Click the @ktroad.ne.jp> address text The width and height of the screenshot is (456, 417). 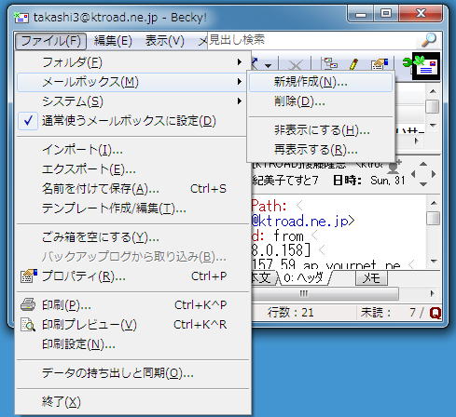point(303,221)
